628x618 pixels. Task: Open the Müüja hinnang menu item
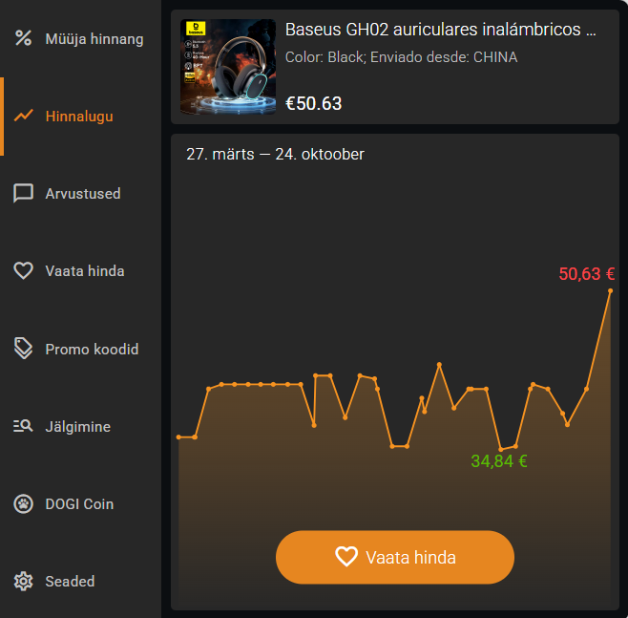pyautogui.click(x=80, y=39)
